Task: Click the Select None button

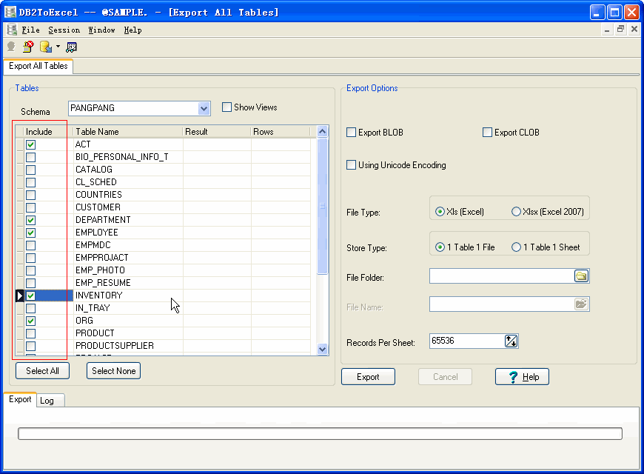Action: tap(114, 371)
